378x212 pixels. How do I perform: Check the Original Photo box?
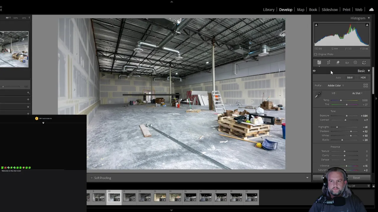(315, 54)
